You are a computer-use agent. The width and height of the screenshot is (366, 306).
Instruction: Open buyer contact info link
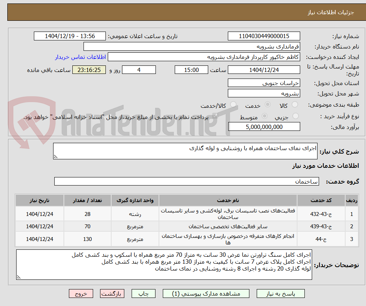pyautogui.click(x=80, y=57)
